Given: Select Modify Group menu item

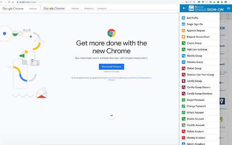Looking at the screenshot, I should pos(200,56).
